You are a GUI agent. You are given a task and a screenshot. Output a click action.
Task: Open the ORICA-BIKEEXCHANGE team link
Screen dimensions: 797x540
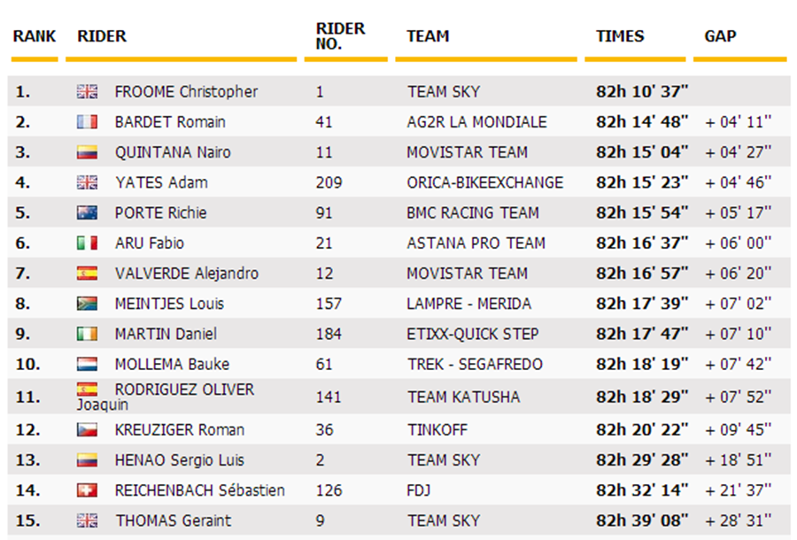pos(485,182)
